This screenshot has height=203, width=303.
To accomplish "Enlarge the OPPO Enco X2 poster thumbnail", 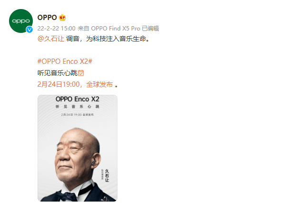I will [x=78, y=148].
